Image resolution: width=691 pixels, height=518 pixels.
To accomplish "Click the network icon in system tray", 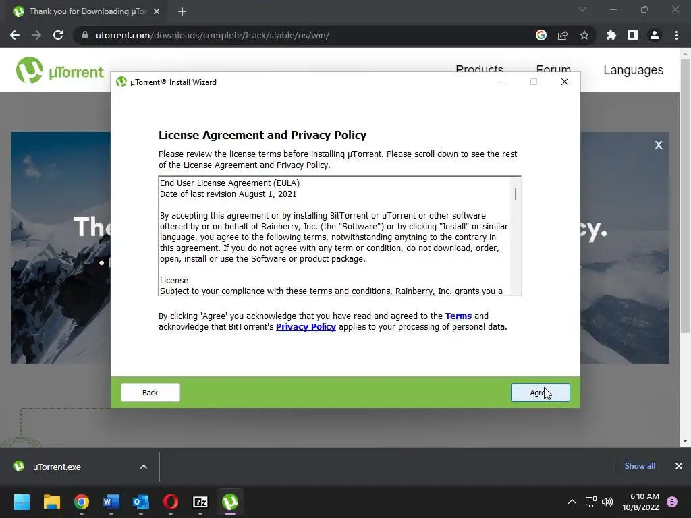I will pyautogui.click(x=590, y=502).
